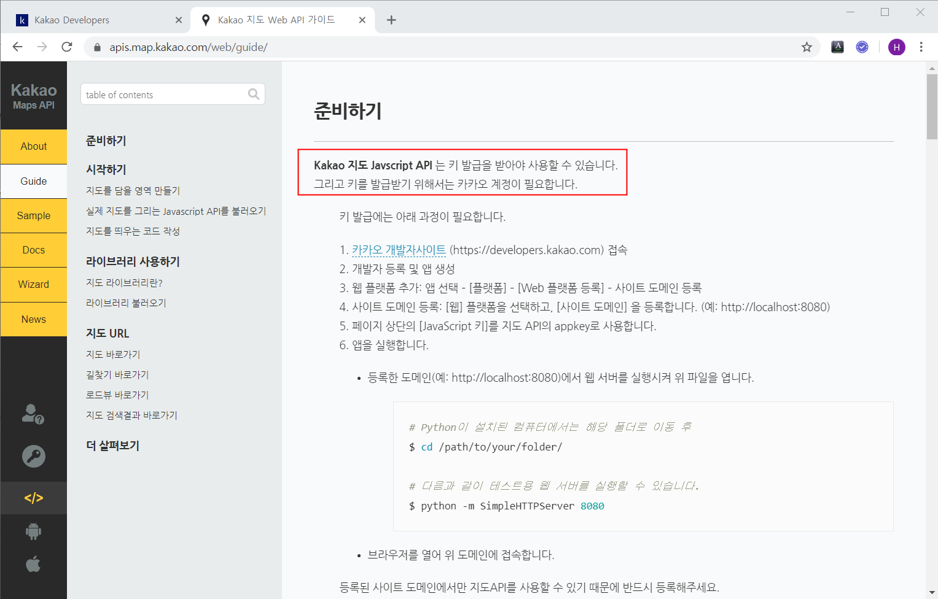Open the purple H profile avatar
This screenshot has height=599, width=938.
tap(896, 47)
